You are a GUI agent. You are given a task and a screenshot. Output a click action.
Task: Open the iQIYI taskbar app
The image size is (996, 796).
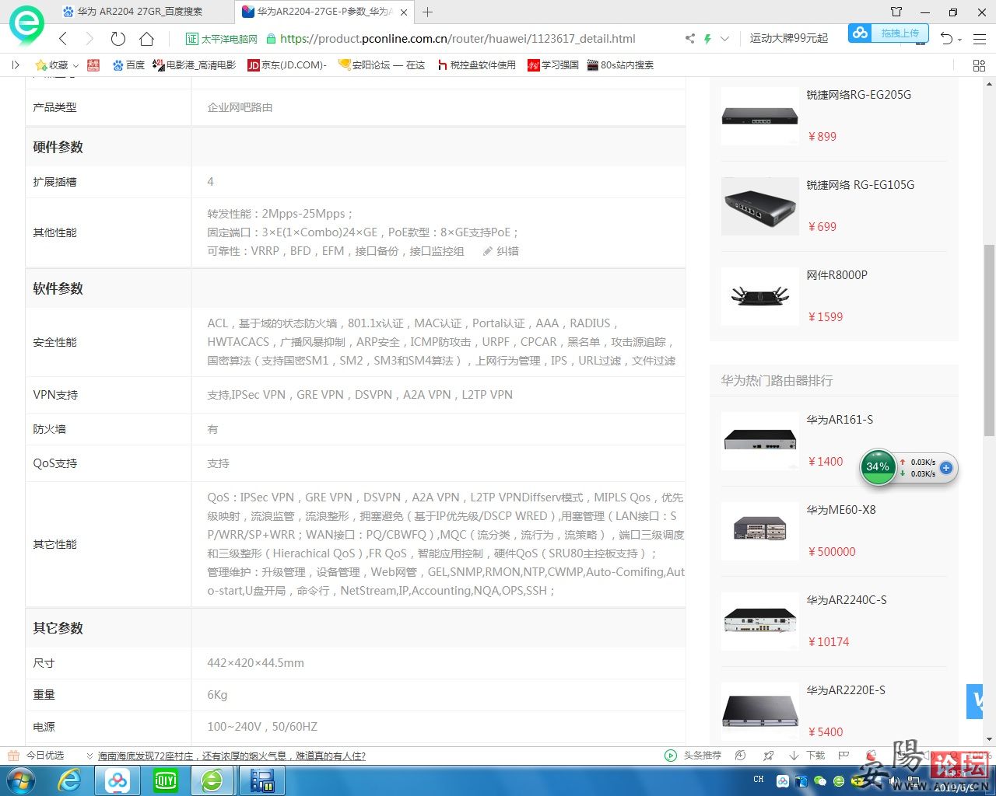pyautogui.click(x=166, y=780)
